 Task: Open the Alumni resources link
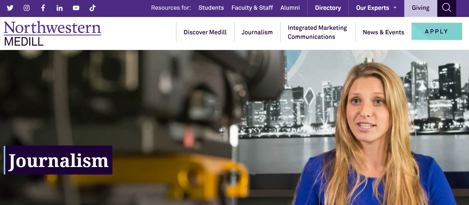click(290, 8)
